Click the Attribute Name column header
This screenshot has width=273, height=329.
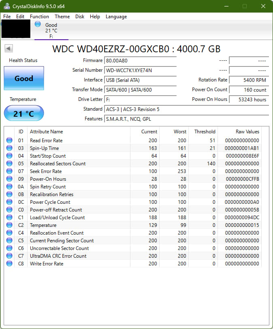point(79,132)
